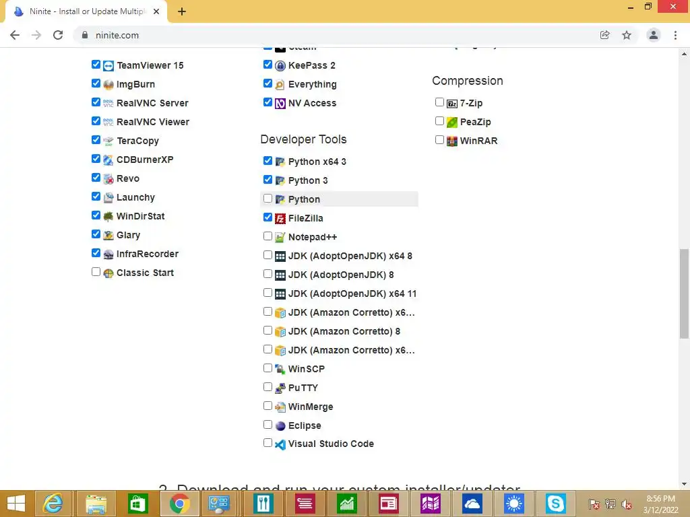Click the ImgBurn disc icon
Viewport: 690px width, 517px height.
click(x=108, y=84)
